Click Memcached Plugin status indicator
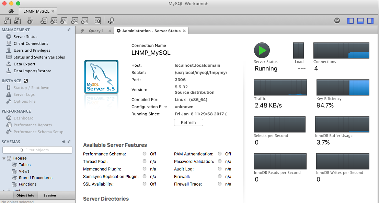 point(144,168)
